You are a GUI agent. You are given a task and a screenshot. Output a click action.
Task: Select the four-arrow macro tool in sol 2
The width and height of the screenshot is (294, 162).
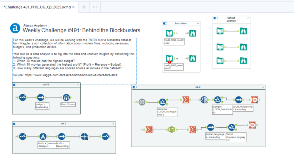pyautogui.click(x=84, y=136)
